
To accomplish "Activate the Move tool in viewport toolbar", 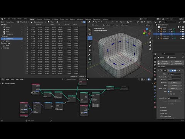I will pyautogui.click(x=90, y=38).
